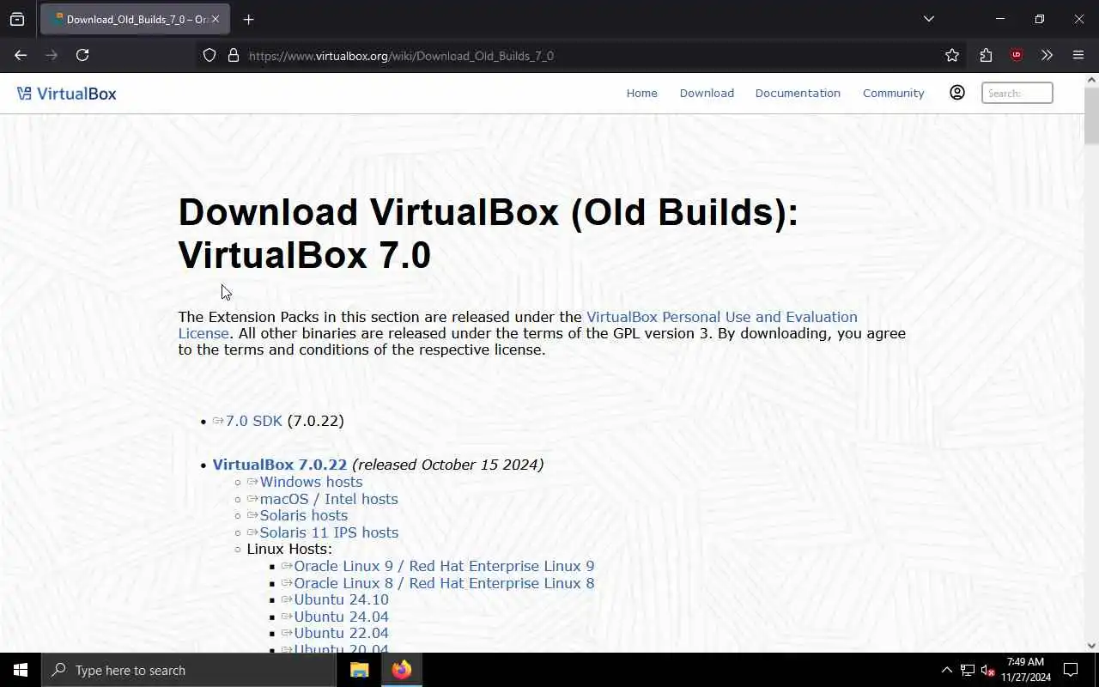Click the taskbar clock showing 7:49 AM

pos(1025,670)
